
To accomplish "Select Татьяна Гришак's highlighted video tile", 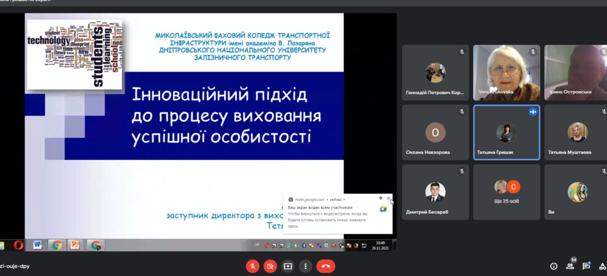I will [506, 132].
